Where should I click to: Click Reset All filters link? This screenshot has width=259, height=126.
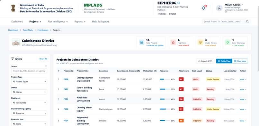point(43,59)
